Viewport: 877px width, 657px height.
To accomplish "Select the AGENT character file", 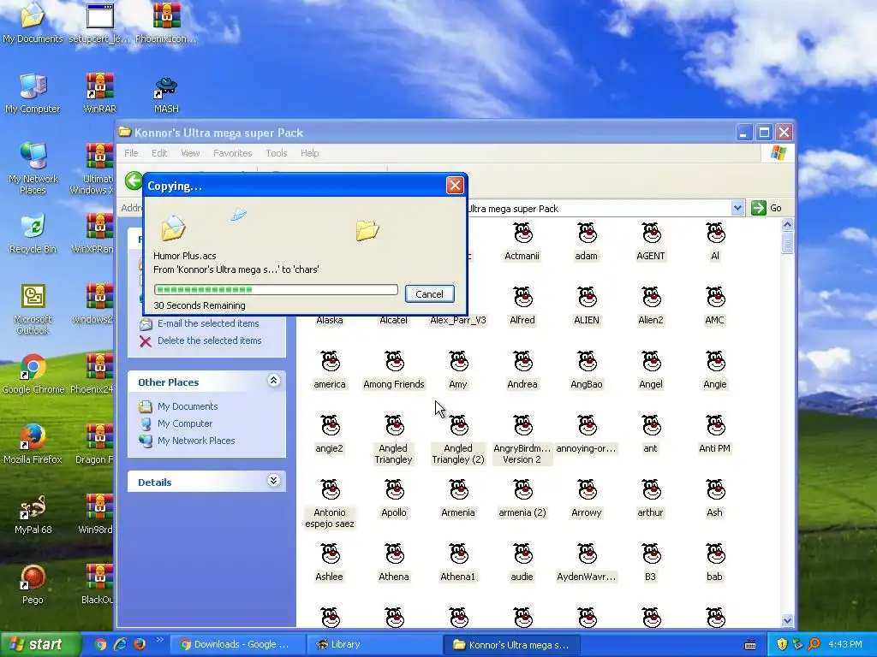I will pyautogui.click(x=651, y=242).
